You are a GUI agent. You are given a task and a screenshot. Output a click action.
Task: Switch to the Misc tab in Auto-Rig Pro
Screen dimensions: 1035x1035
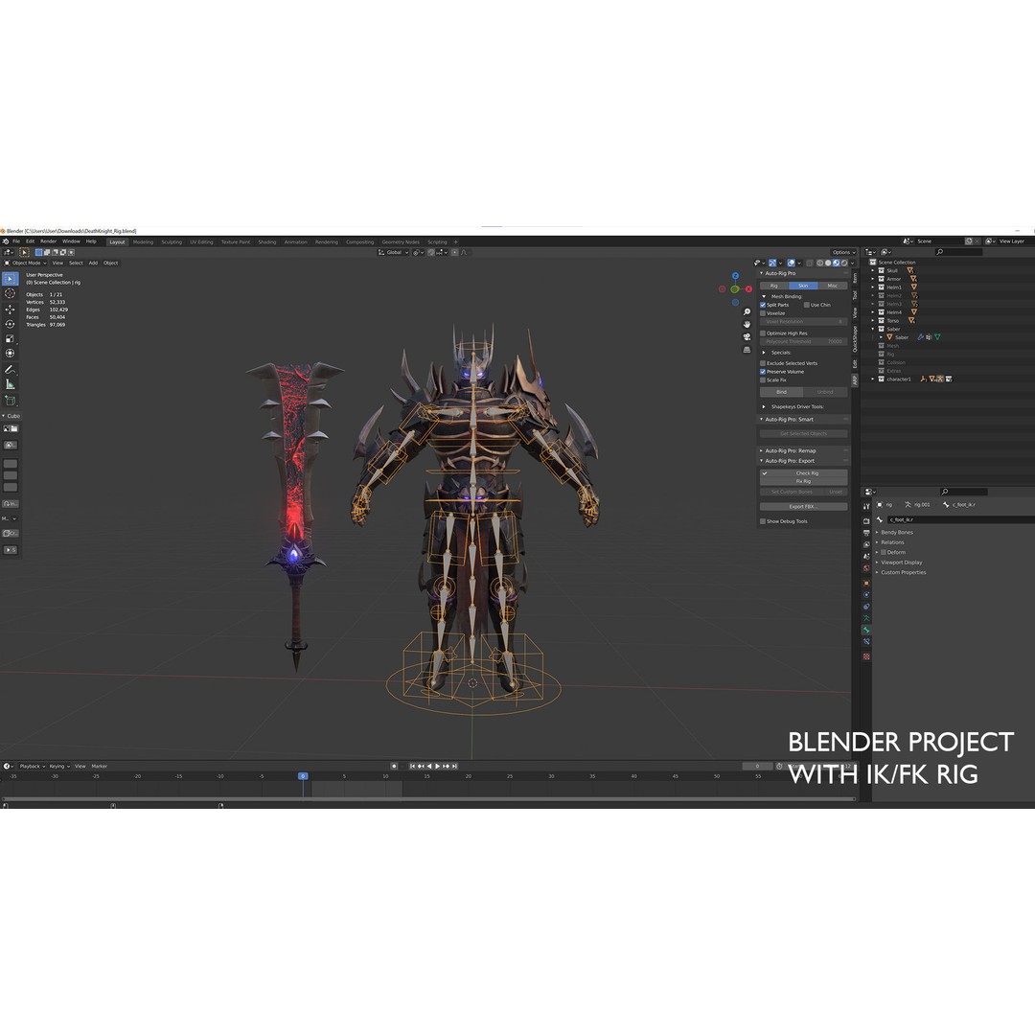pos(833,286)
